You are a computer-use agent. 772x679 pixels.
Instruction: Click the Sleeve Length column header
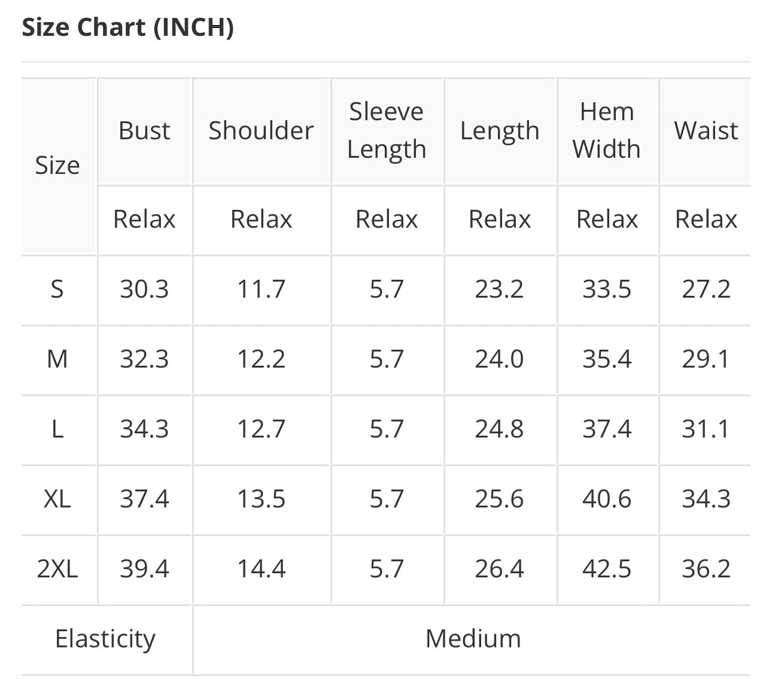coord(387,130)
